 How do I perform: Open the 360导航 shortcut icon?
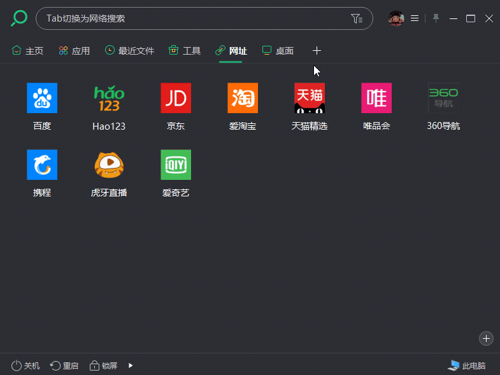(443, 98)
